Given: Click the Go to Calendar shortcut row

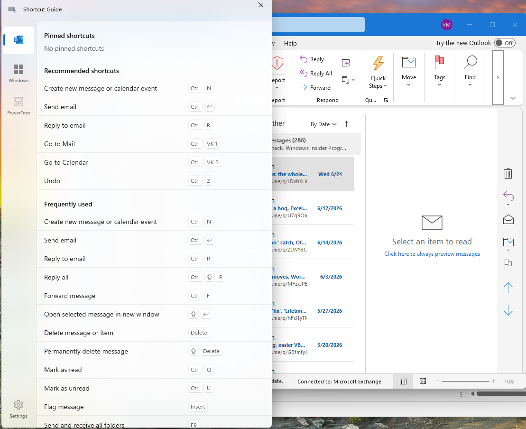Looking at the screenshot, I should point(154,162).
